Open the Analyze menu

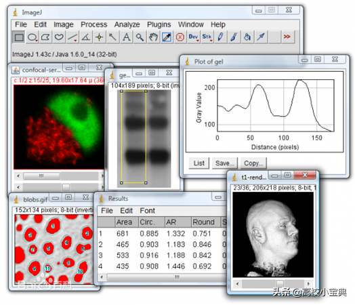(x=127, y=24)
